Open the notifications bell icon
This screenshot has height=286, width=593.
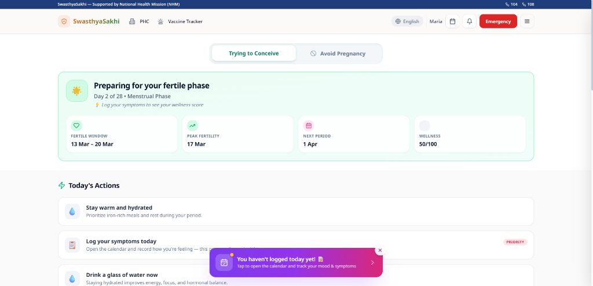469,21
